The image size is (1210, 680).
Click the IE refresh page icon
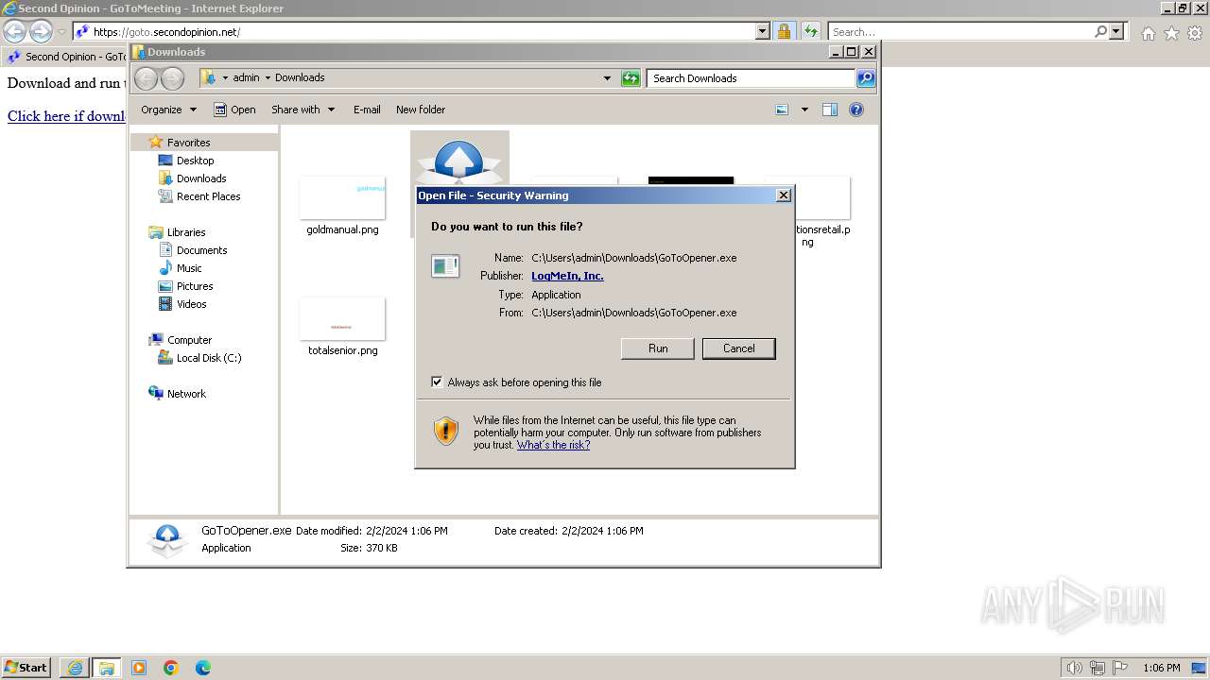[811, 31]
